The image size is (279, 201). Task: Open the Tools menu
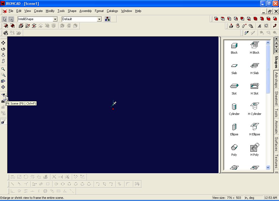tap(61, 11)
